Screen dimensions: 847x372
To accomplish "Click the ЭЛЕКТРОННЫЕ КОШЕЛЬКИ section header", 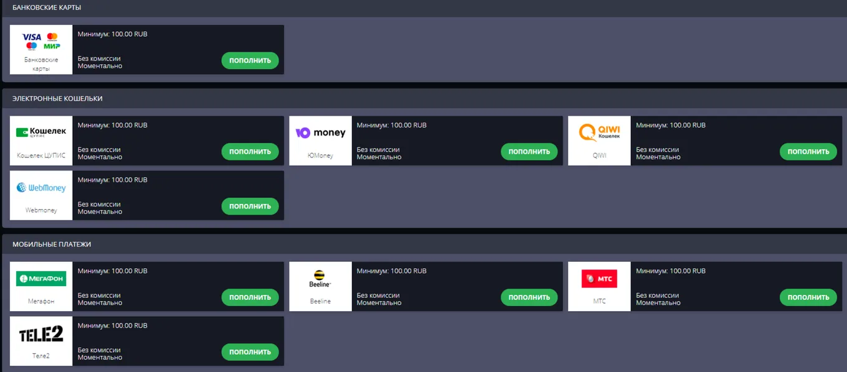I will (57, 98).
